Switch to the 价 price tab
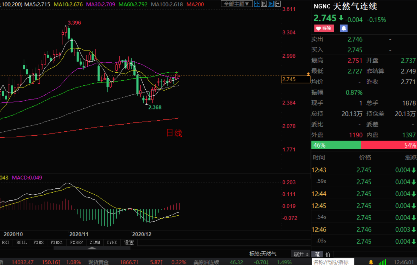The width and height of the screenshot is (417, 265). click(x=328, y=254)
